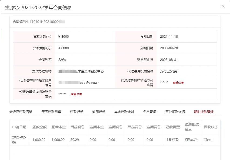Click the 回收状态 column header
Screen dimensions: 230x160
point(211,127)
